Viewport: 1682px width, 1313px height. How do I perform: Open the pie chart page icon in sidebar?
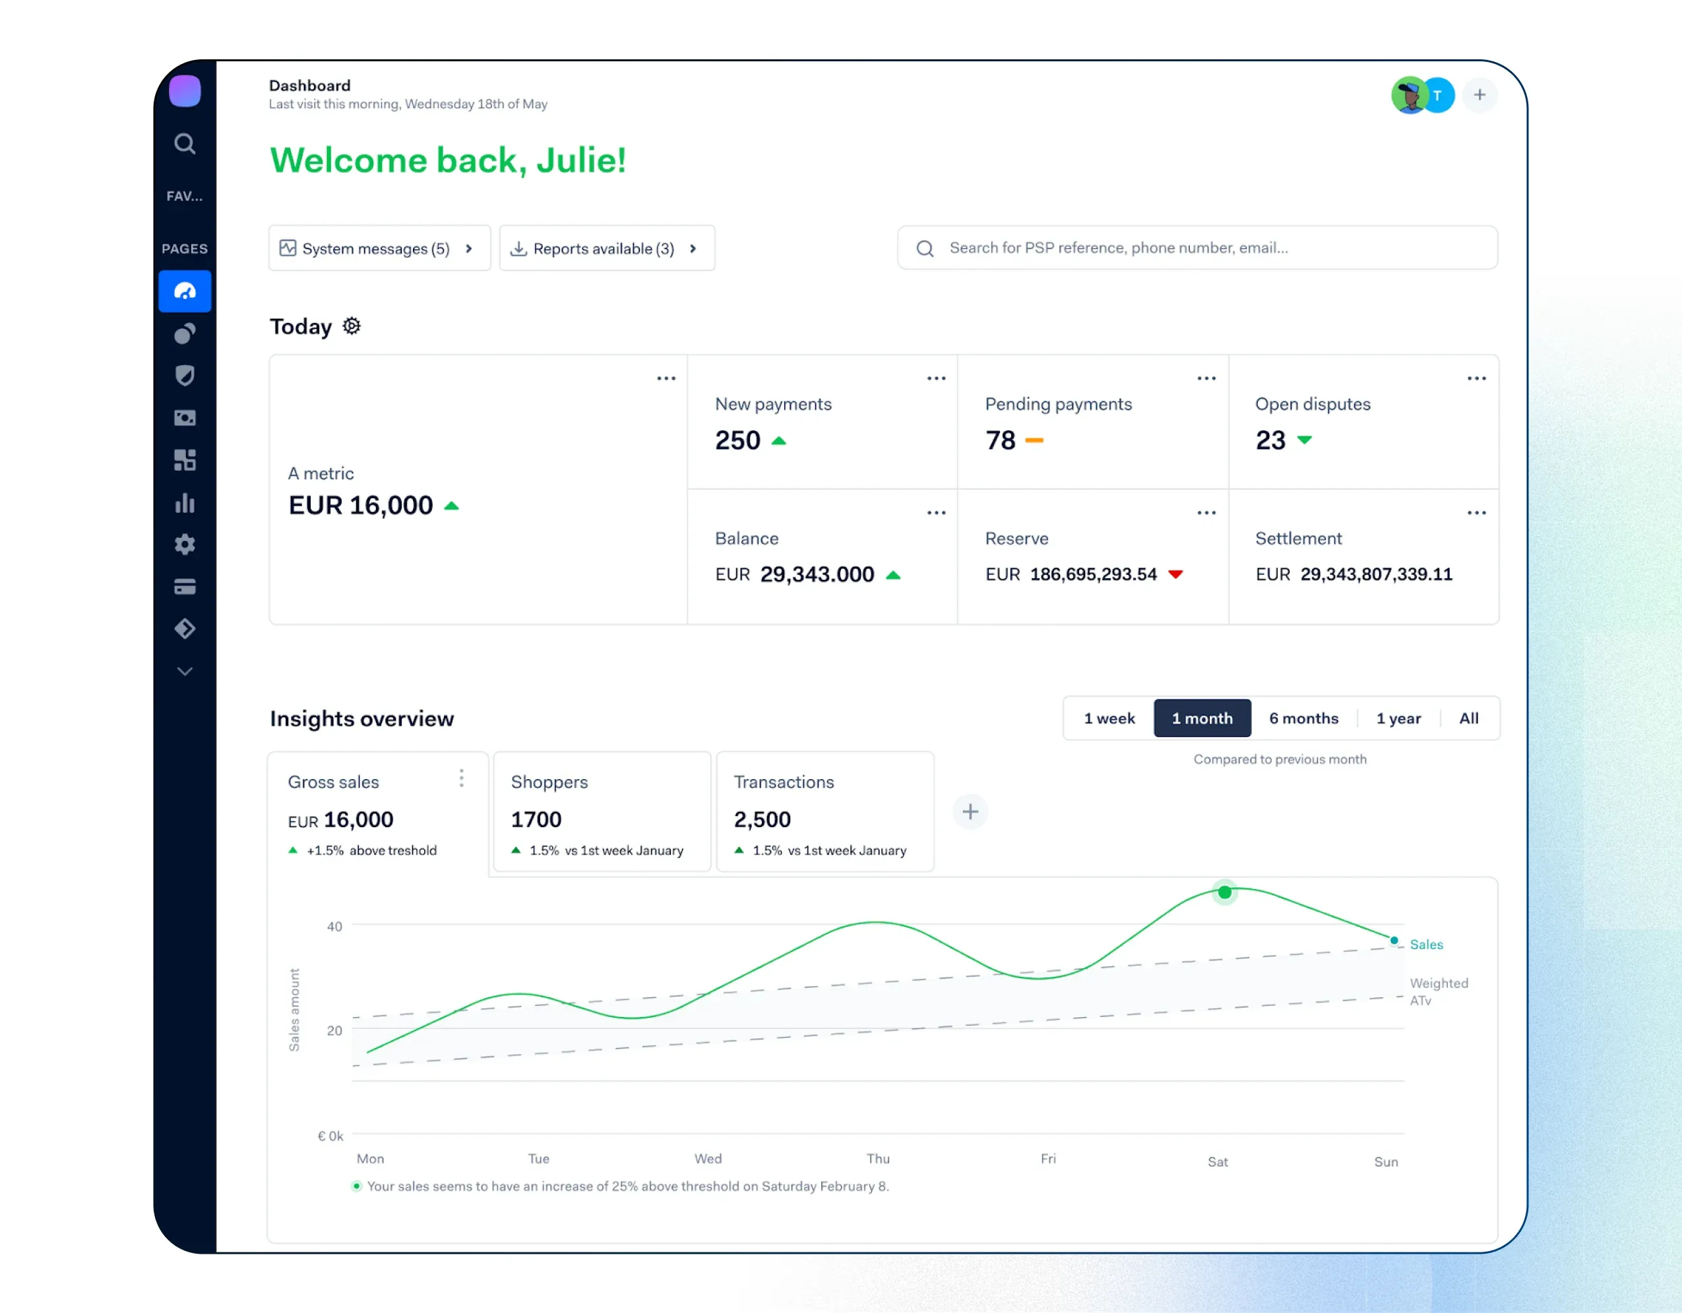(x=185, y=334)
